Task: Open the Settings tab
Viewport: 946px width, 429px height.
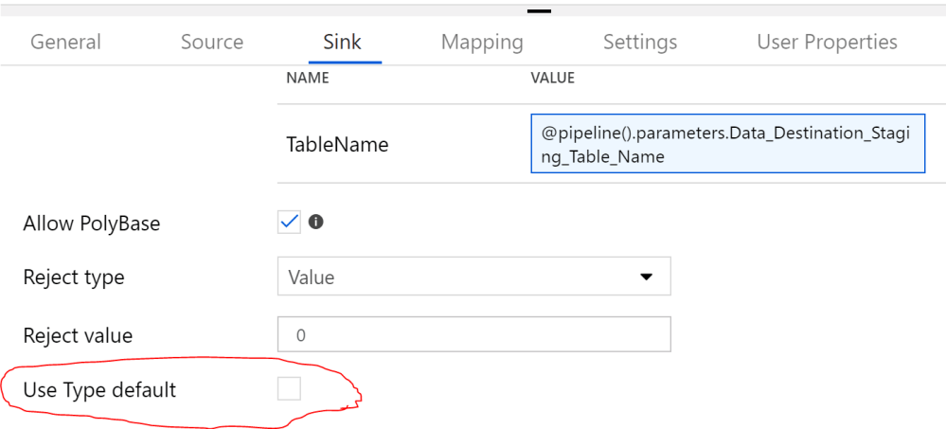Action: pos(640,42)
